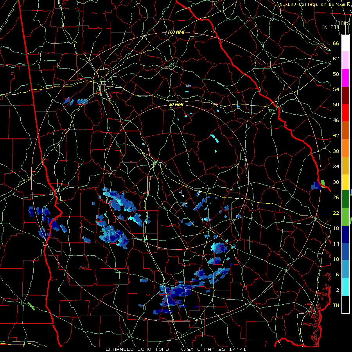
Task: Click the "50" legend value
Action: 336,105
